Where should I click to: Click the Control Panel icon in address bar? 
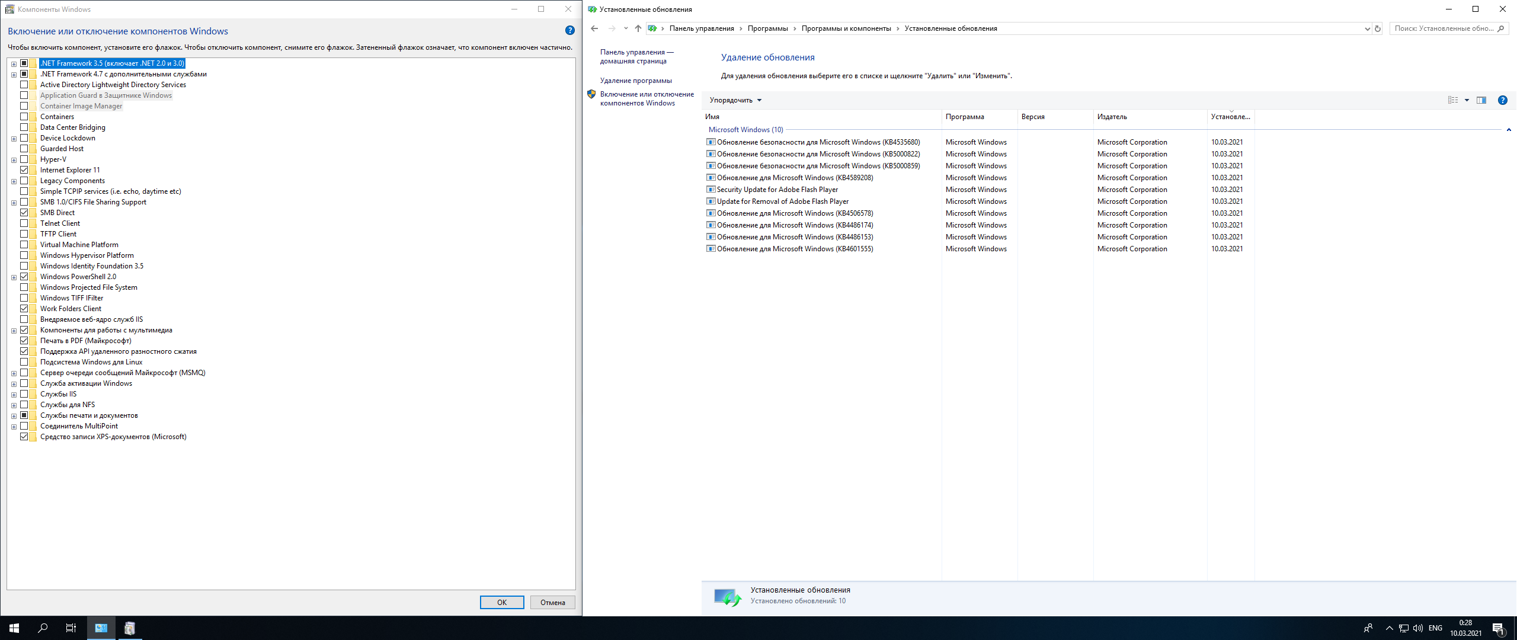coord(652,28)
